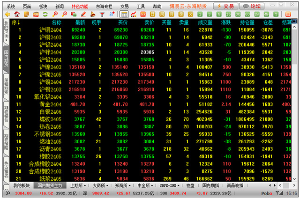Click the 交易 lightning button
This screenshot has width=300, height=199.
(226, 6)
